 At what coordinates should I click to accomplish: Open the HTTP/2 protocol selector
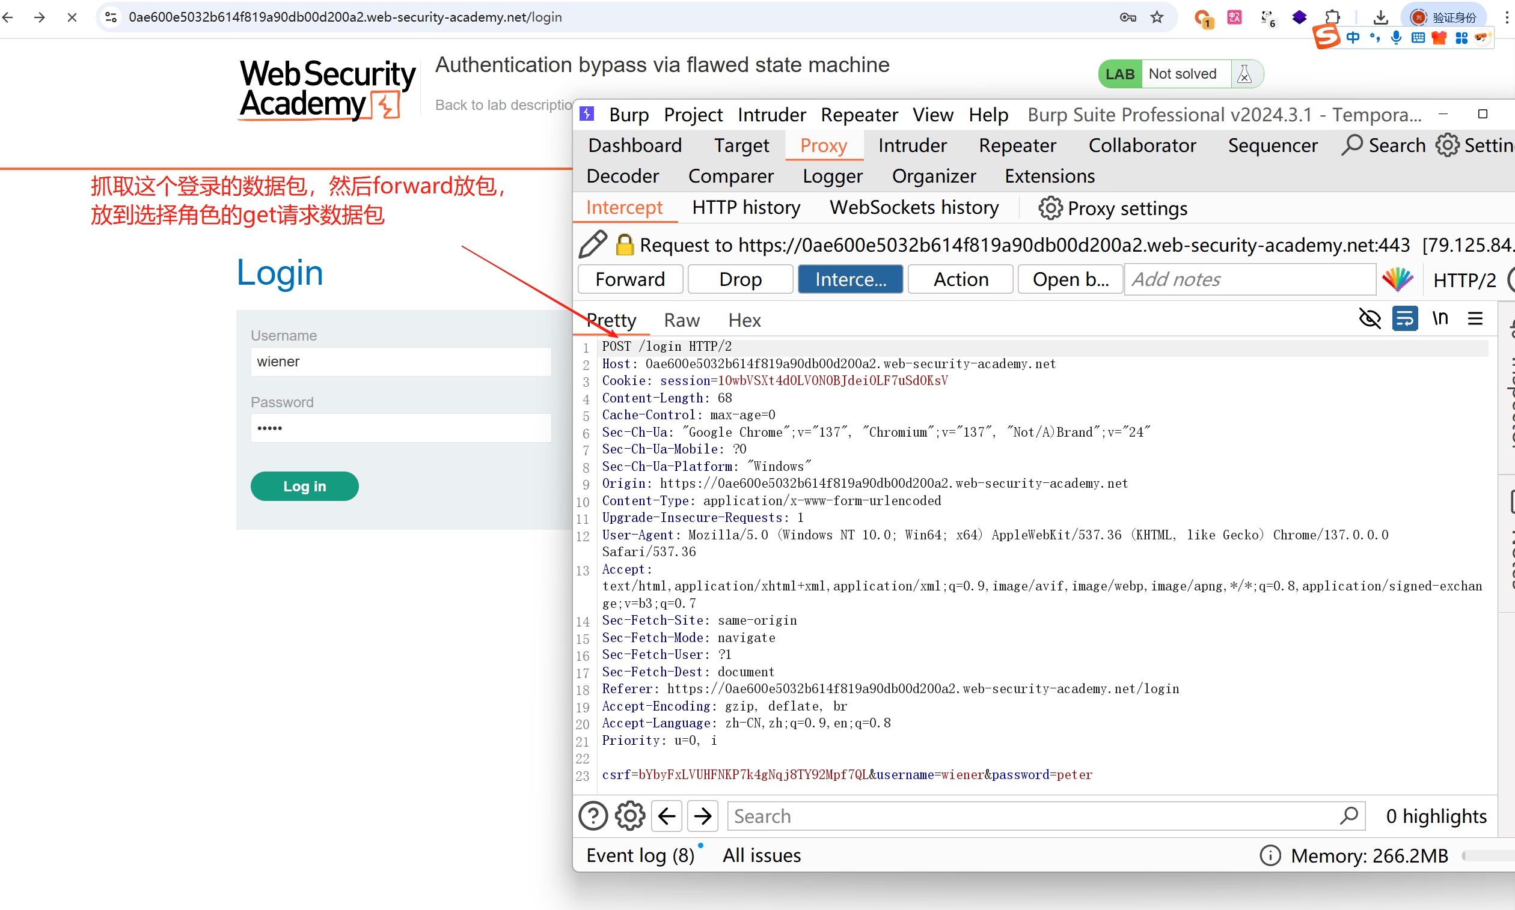click(x=1464, y=281)
